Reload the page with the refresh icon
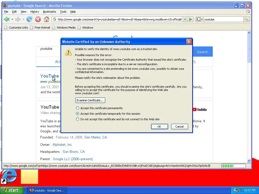The width and height of the screenshot is (259, 194). tap(29, 19)
